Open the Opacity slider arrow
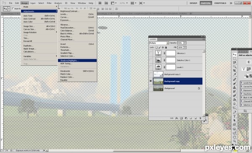Viewport: 252px width, 153px height. click(185, 43)
